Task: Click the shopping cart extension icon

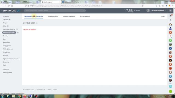Action: (x=166, y=6)
